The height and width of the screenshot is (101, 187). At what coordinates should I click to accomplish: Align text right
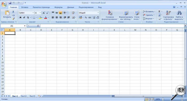coord(60,18)
